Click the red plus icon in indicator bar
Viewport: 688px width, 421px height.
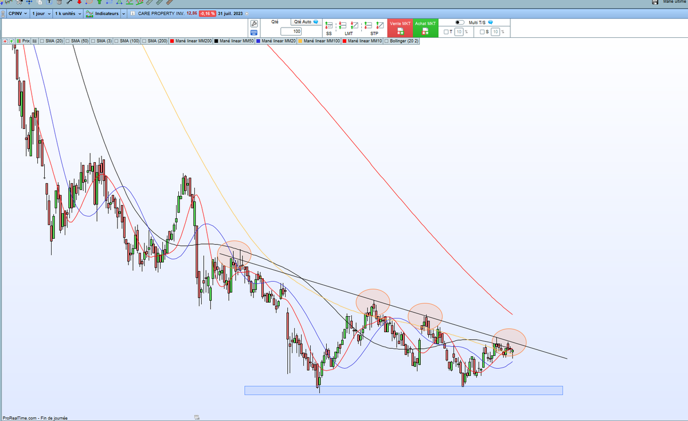tap(5, 41)
